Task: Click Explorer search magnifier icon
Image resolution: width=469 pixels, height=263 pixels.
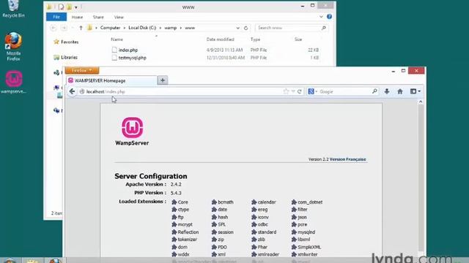Action: (324, 28)
